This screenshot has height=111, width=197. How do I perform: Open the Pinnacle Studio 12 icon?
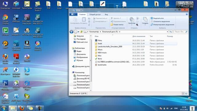click(38, 46)
